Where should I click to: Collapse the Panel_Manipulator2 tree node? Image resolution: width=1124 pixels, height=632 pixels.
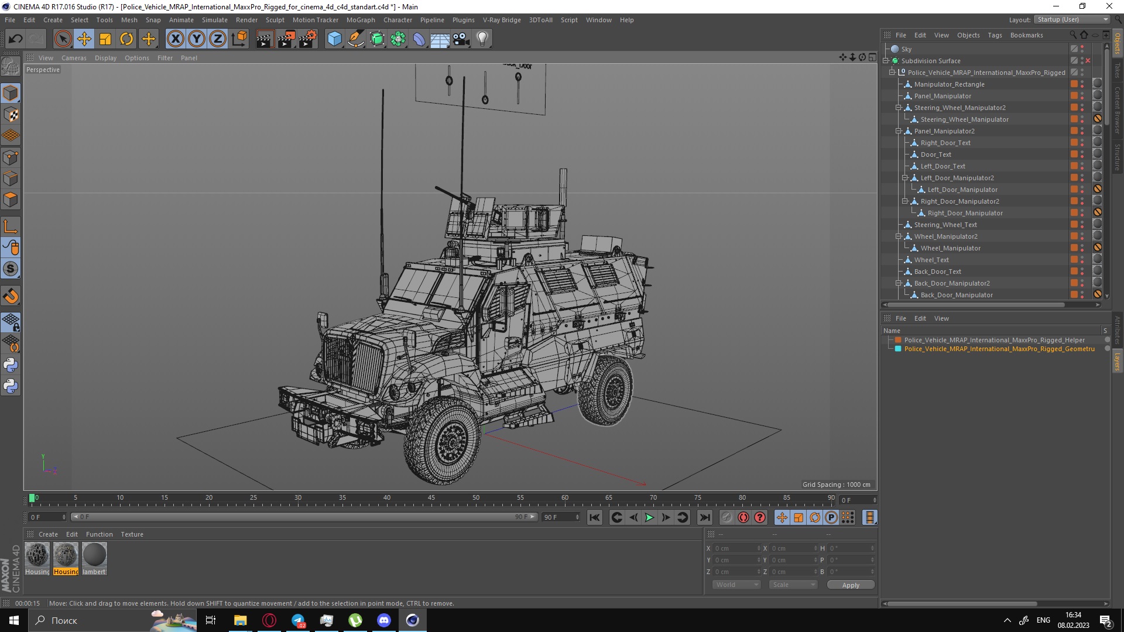click(x=898, y=131)
